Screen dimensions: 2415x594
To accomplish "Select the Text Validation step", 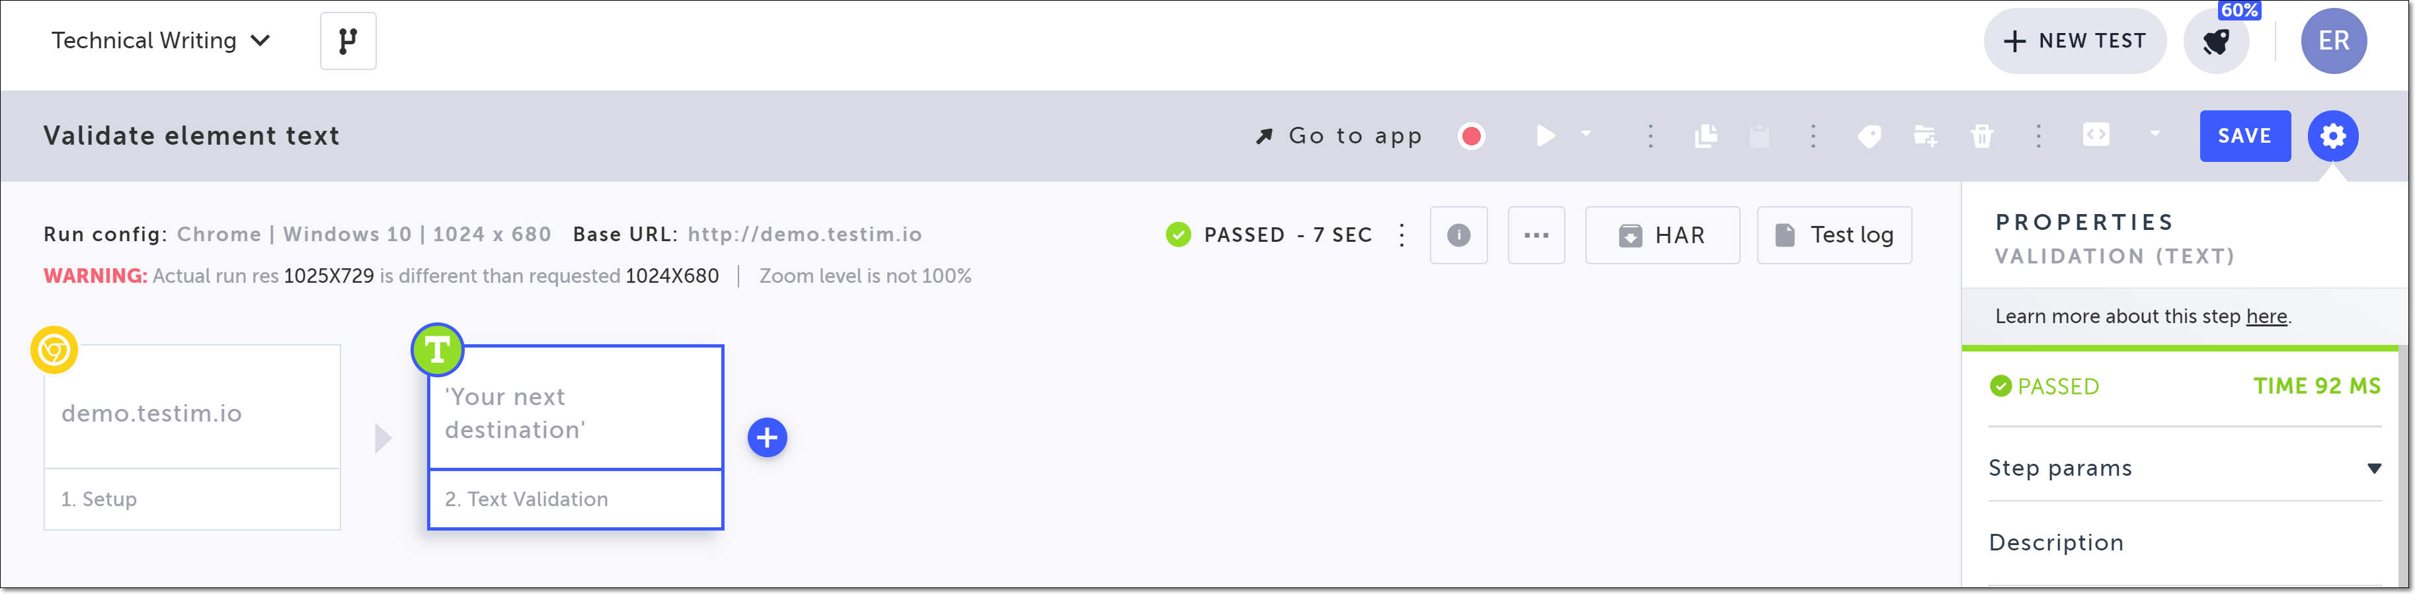I will click(576, 437).
